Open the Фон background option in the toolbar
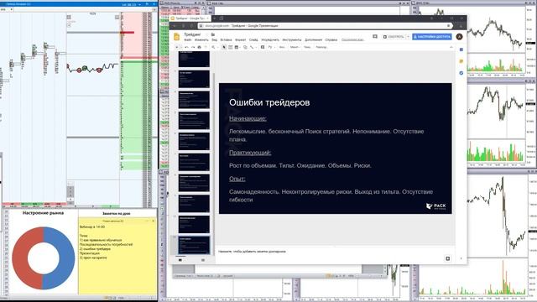Image resolution: width=537 pixels, height=302 pixels. tap(282, 47)
